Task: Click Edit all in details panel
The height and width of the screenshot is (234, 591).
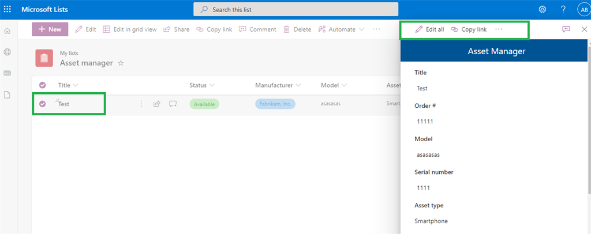Action: click(429, 29)
